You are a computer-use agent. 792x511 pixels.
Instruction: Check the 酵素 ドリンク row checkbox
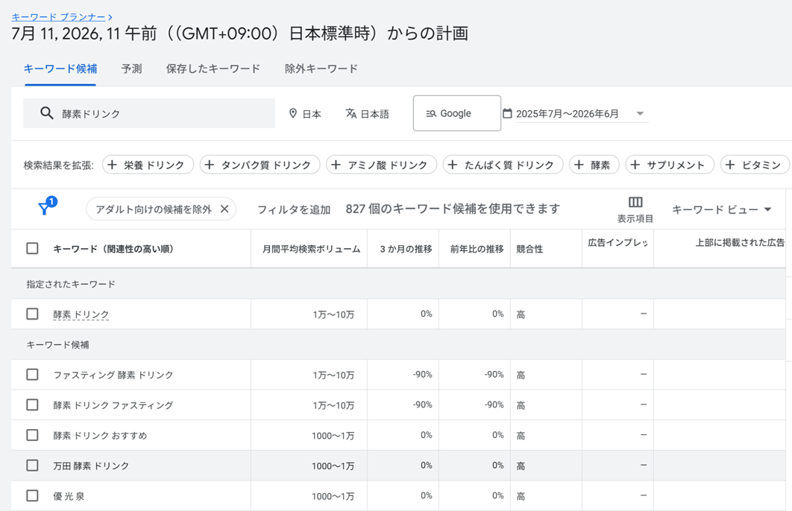tap(32, 314)
